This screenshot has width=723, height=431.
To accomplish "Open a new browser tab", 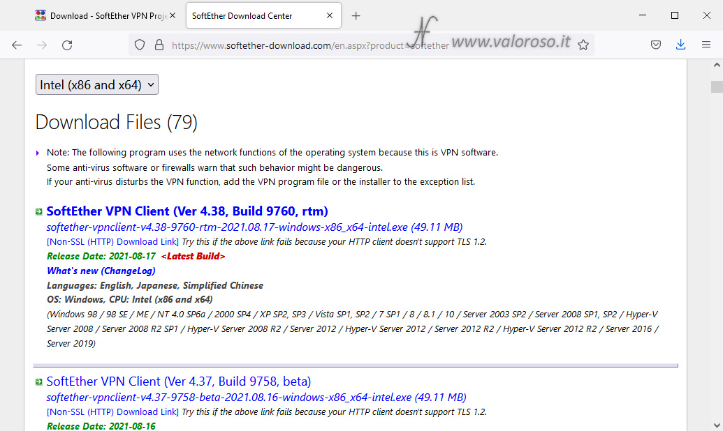I will click(356, 16).
